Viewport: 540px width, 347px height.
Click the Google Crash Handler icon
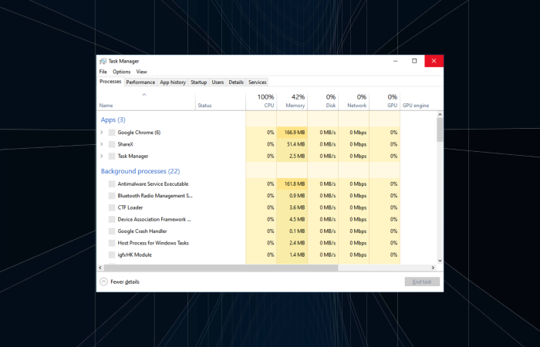112,231
